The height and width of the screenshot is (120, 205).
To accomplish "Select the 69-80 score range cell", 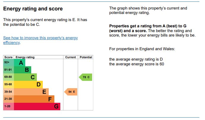I will pyautogui.click(x=9, y=77).
